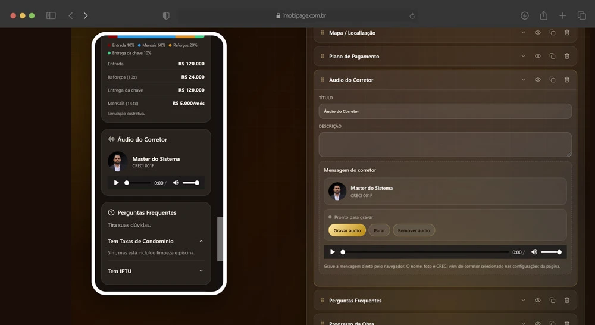
Task: Click the Áudio do Corretor waveform icon
Action: 111,139
